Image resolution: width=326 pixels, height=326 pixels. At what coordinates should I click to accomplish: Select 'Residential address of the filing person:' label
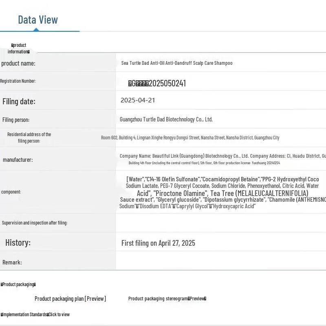[29, 138]
